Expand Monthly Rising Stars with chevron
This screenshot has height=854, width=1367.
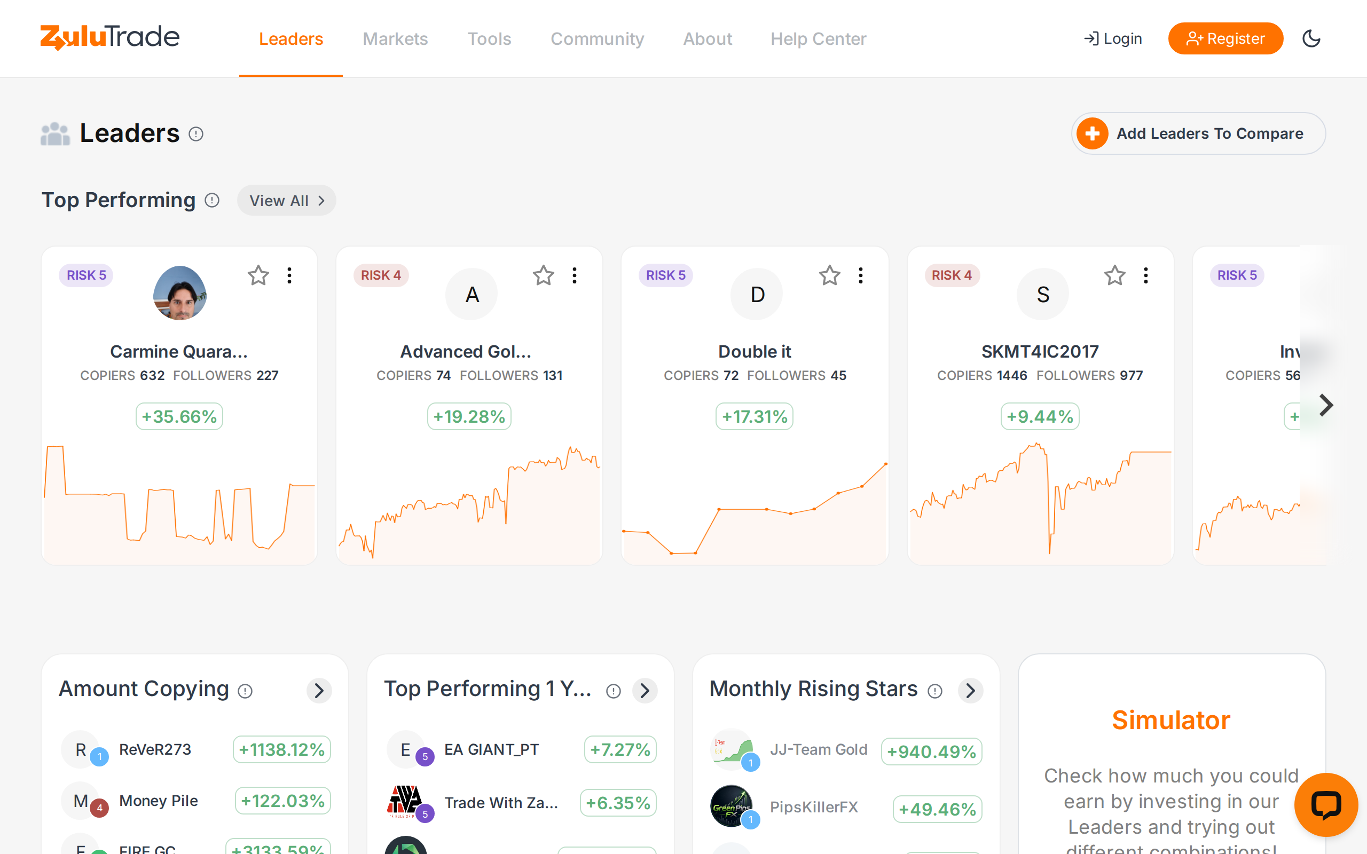[x=970, y=690]
